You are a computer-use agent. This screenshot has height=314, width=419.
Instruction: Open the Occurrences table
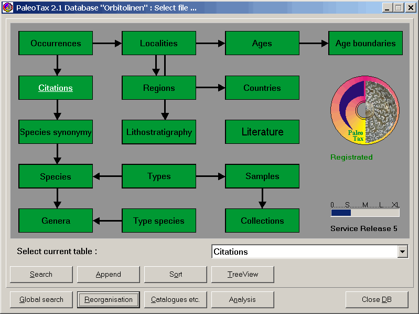tap(56, 43)
